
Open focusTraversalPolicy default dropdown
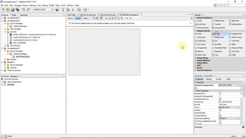click(229, 118)
